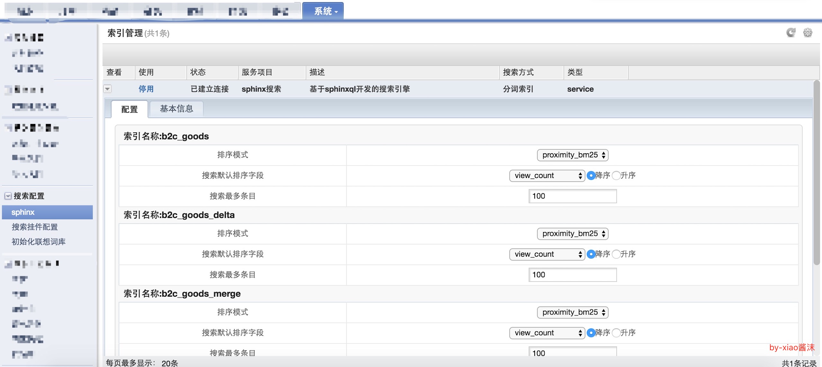Click 停用 to disable the sphinx service
This screenshot has height=367, width=822.
click(x=147, y=89)
